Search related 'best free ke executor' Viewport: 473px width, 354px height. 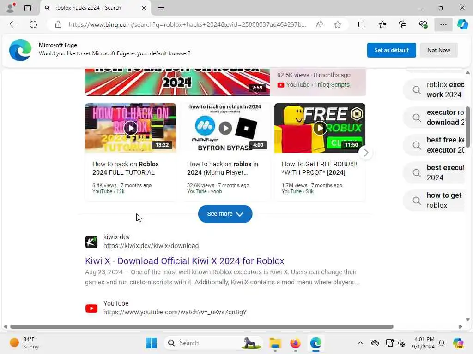pos(435,145)
